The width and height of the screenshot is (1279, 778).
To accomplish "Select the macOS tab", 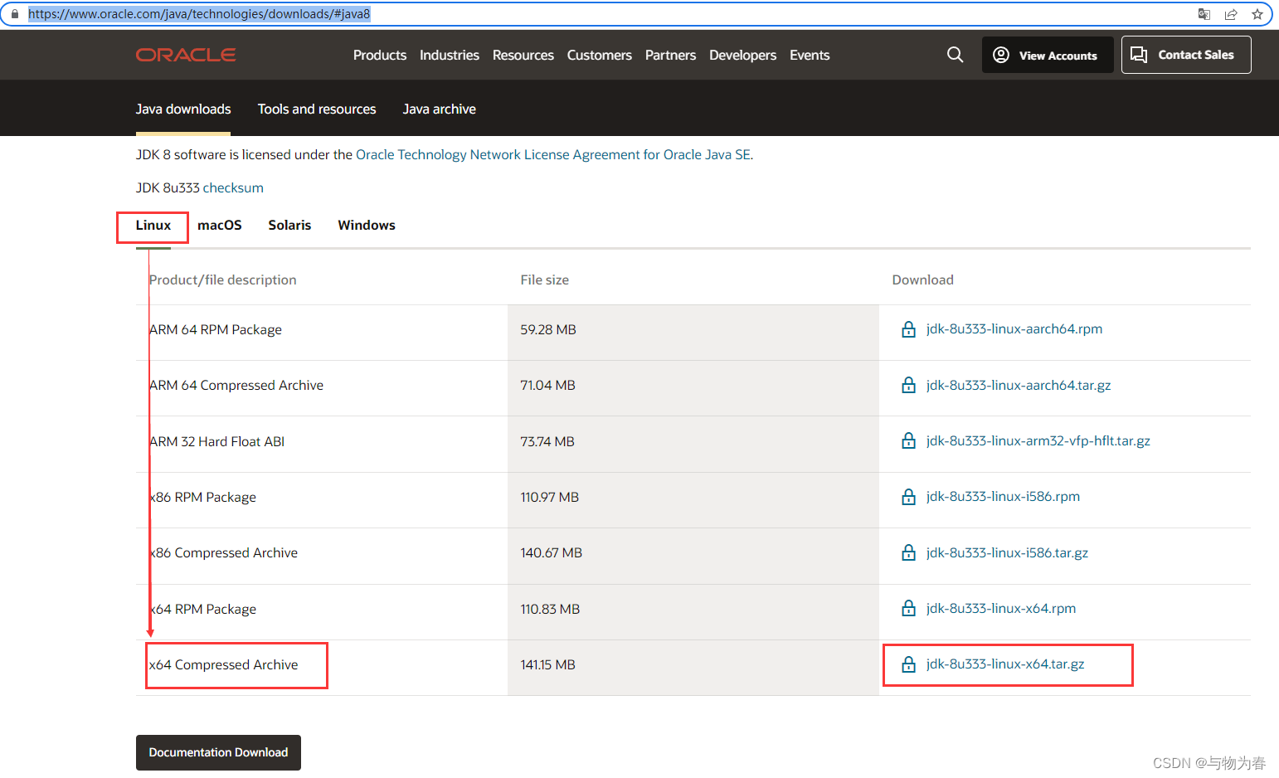I will pyautogui.click(x=220, y=225).
